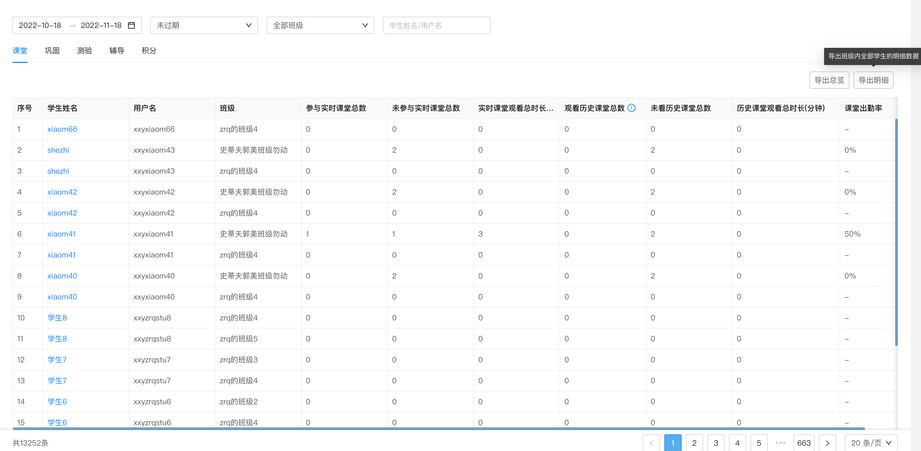Screen dimensions: 921x451
Task: Open xiaom42 link in row 5
Action: pos(62,213)
